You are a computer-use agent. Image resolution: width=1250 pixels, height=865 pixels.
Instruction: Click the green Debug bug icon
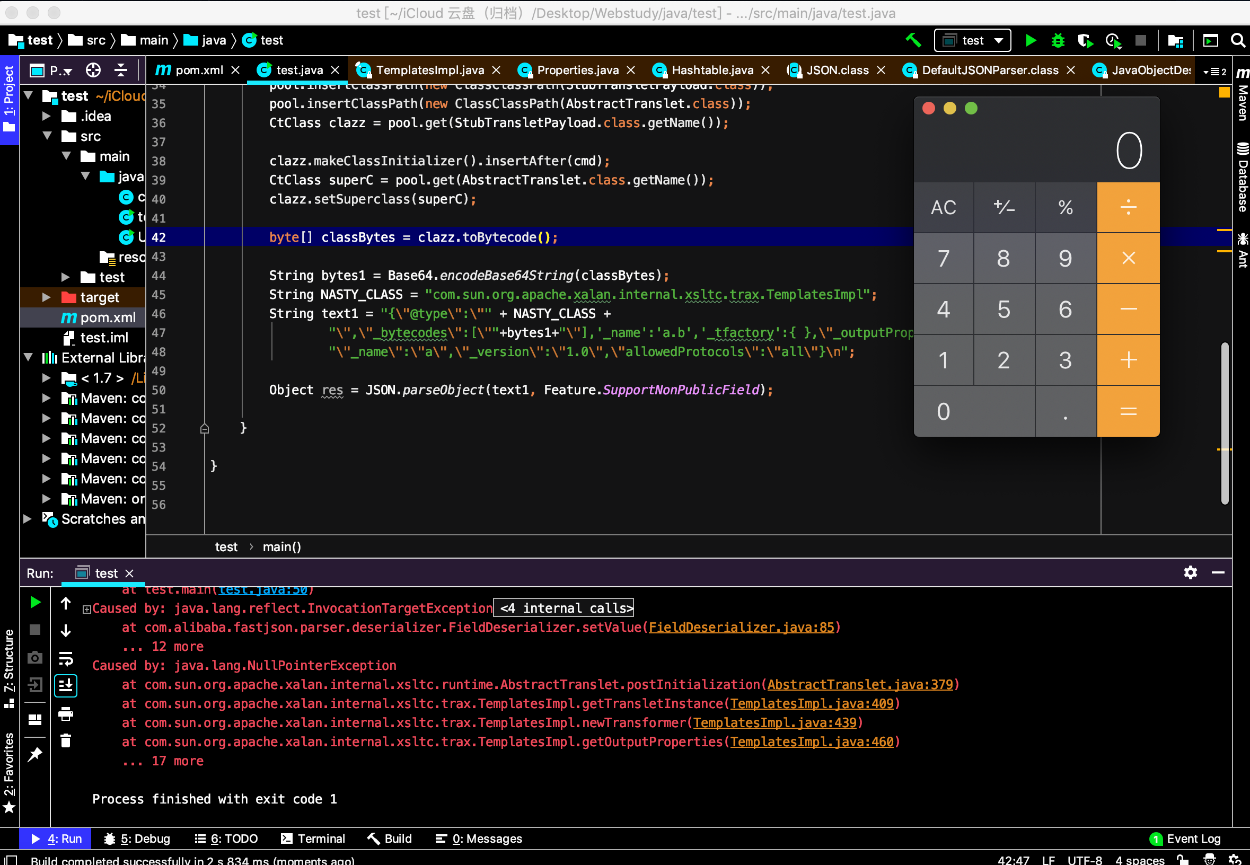[x=1058, y=41]
